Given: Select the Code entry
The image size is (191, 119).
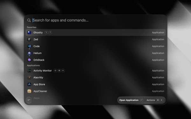Looking at the screenshot, I should (95, 46).
